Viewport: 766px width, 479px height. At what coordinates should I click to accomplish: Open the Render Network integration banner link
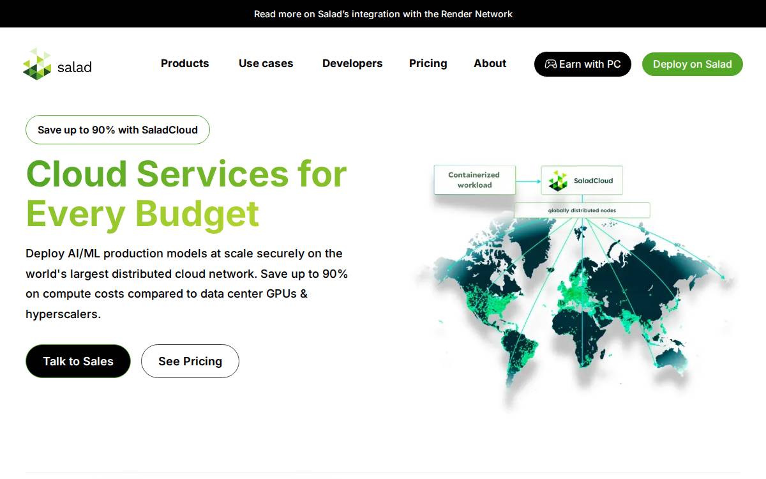pyautogui.click(x=383, y=13)
